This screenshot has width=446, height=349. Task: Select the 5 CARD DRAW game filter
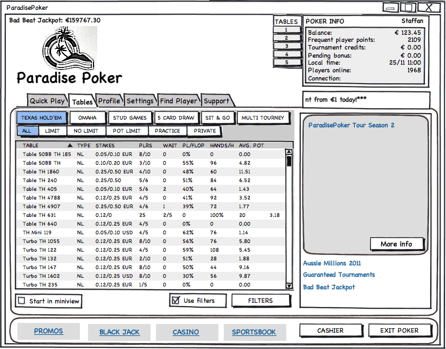click(176, 117)
